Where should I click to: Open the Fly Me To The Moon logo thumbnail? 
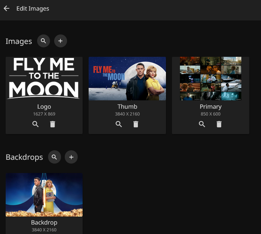pyautogui.click(x=44, y=78)
